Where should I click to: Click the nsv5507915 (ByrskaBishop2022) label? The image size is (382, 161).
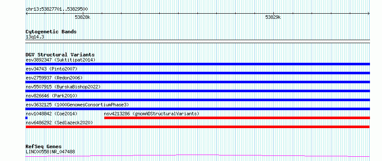63,87
